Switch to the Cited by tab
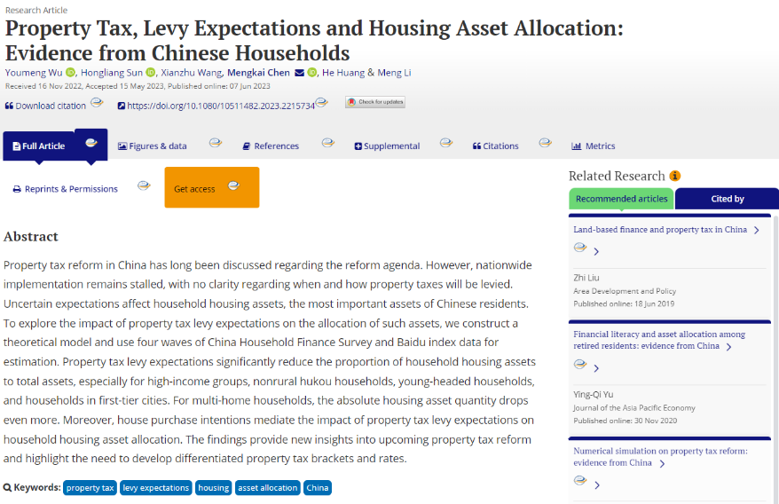This screenshot has width=779, height=504. 727,199
